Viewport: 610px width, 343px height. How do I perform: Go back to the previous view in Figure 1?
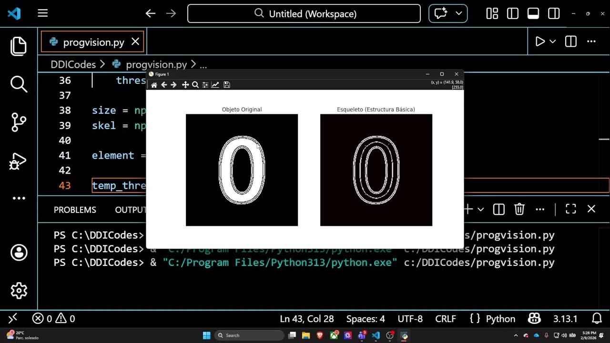click(164, 85)
